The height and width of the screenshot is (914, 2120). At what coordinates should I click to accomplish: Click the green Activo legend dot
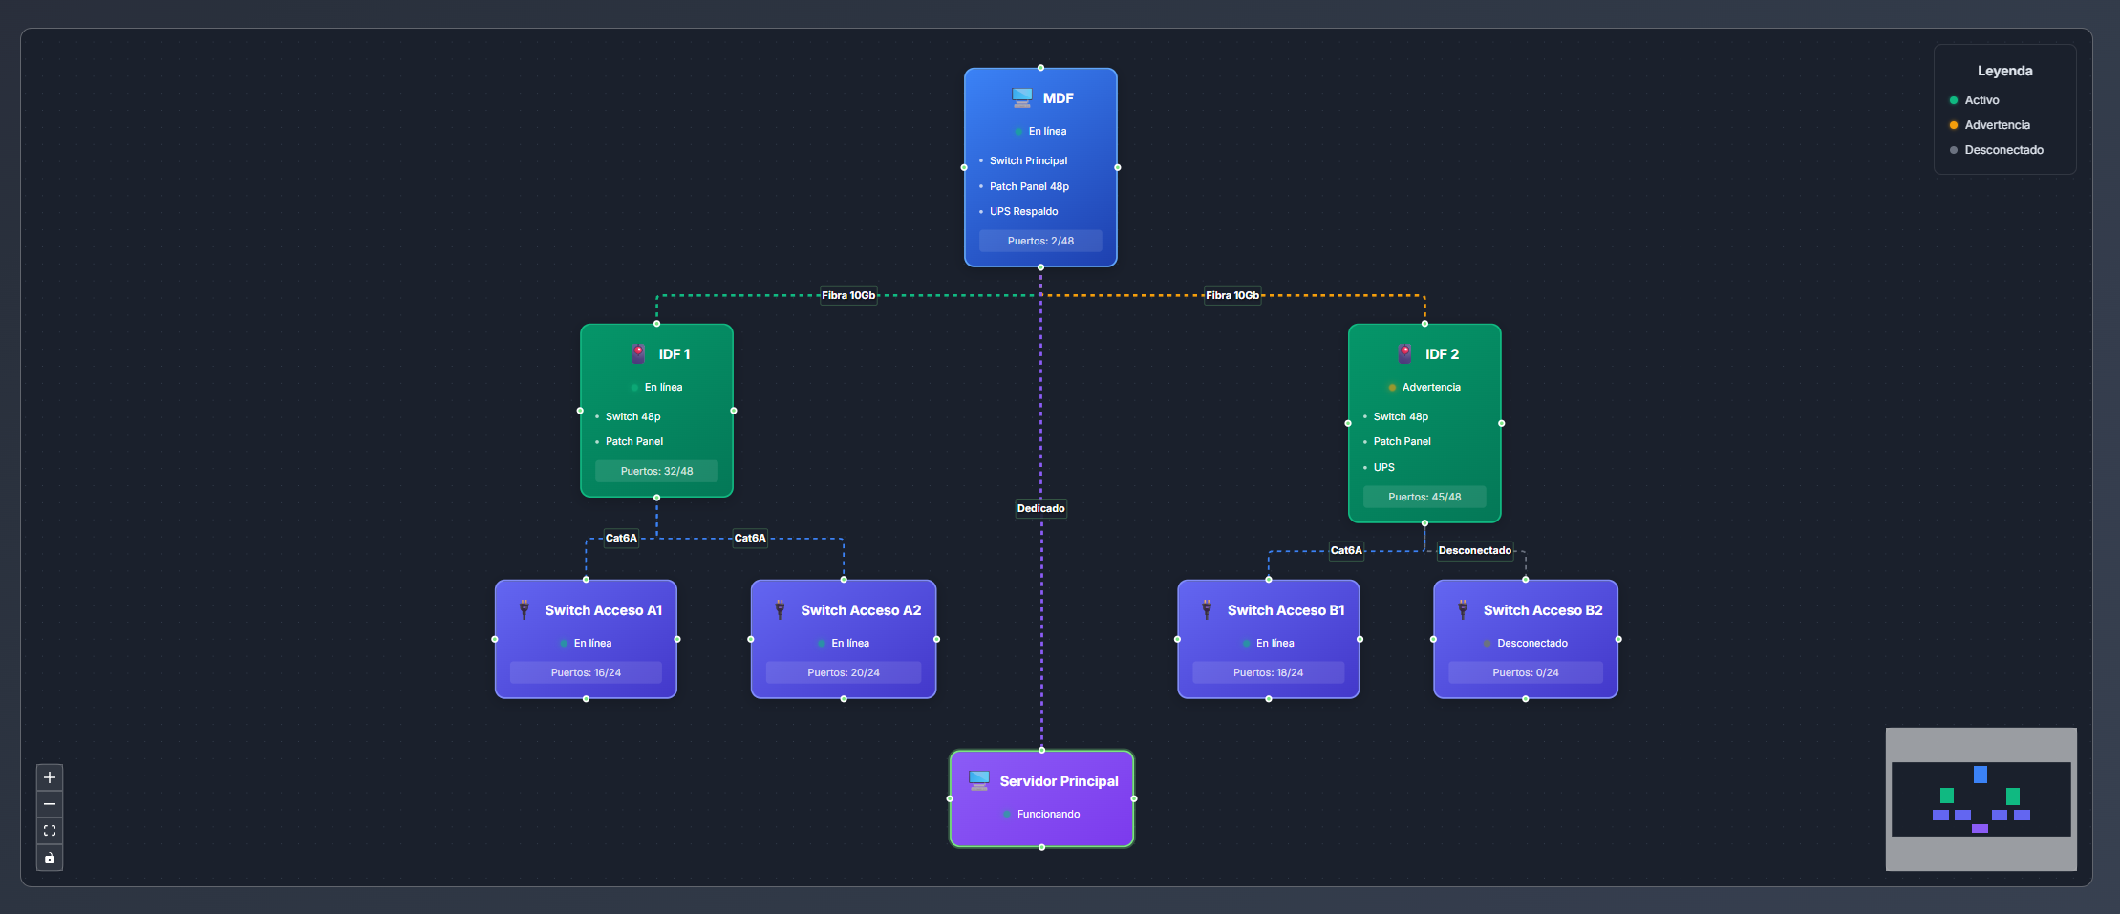point(1953,100)
